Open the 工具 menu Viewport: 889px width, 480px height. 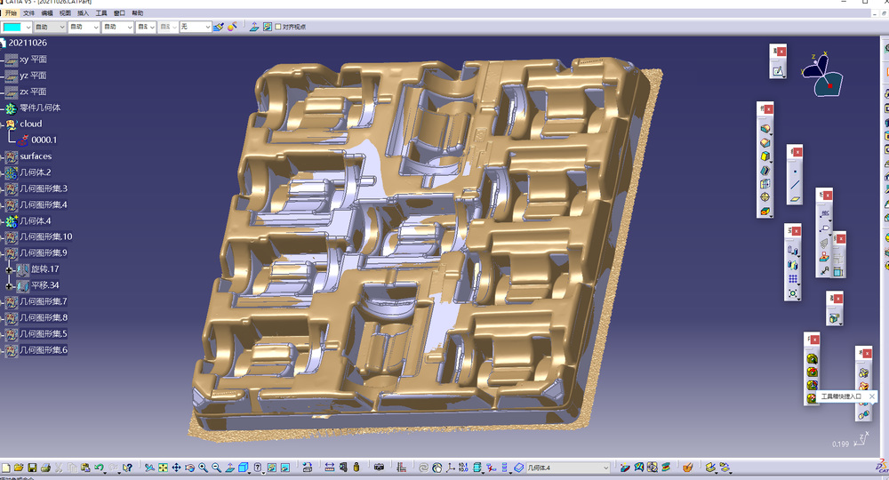101,13
